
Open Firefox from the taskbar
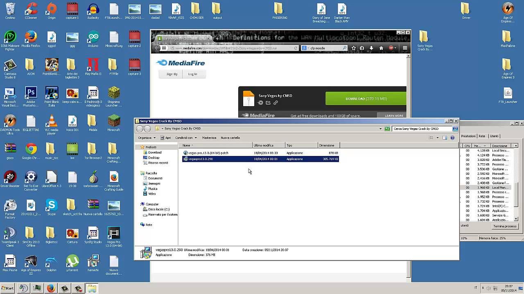point(51,288)
